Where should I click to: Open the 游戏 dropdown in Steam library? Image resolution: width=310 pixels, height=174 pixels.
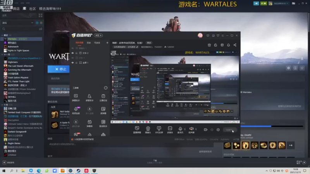pos(17,23)
